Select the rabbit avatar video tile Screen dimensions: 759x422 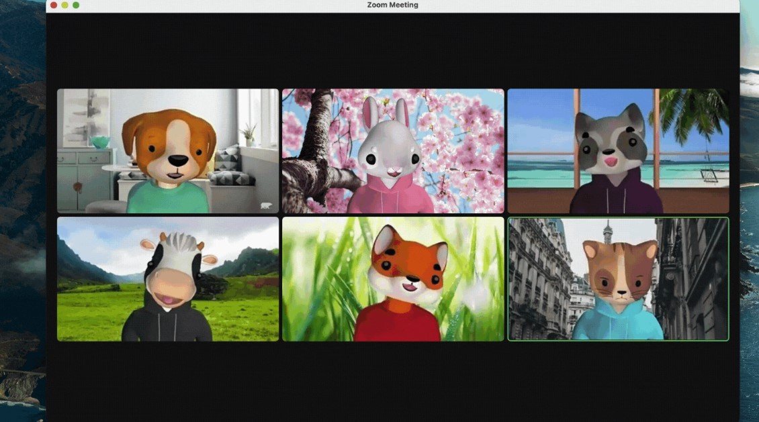[x=392, y=151]
